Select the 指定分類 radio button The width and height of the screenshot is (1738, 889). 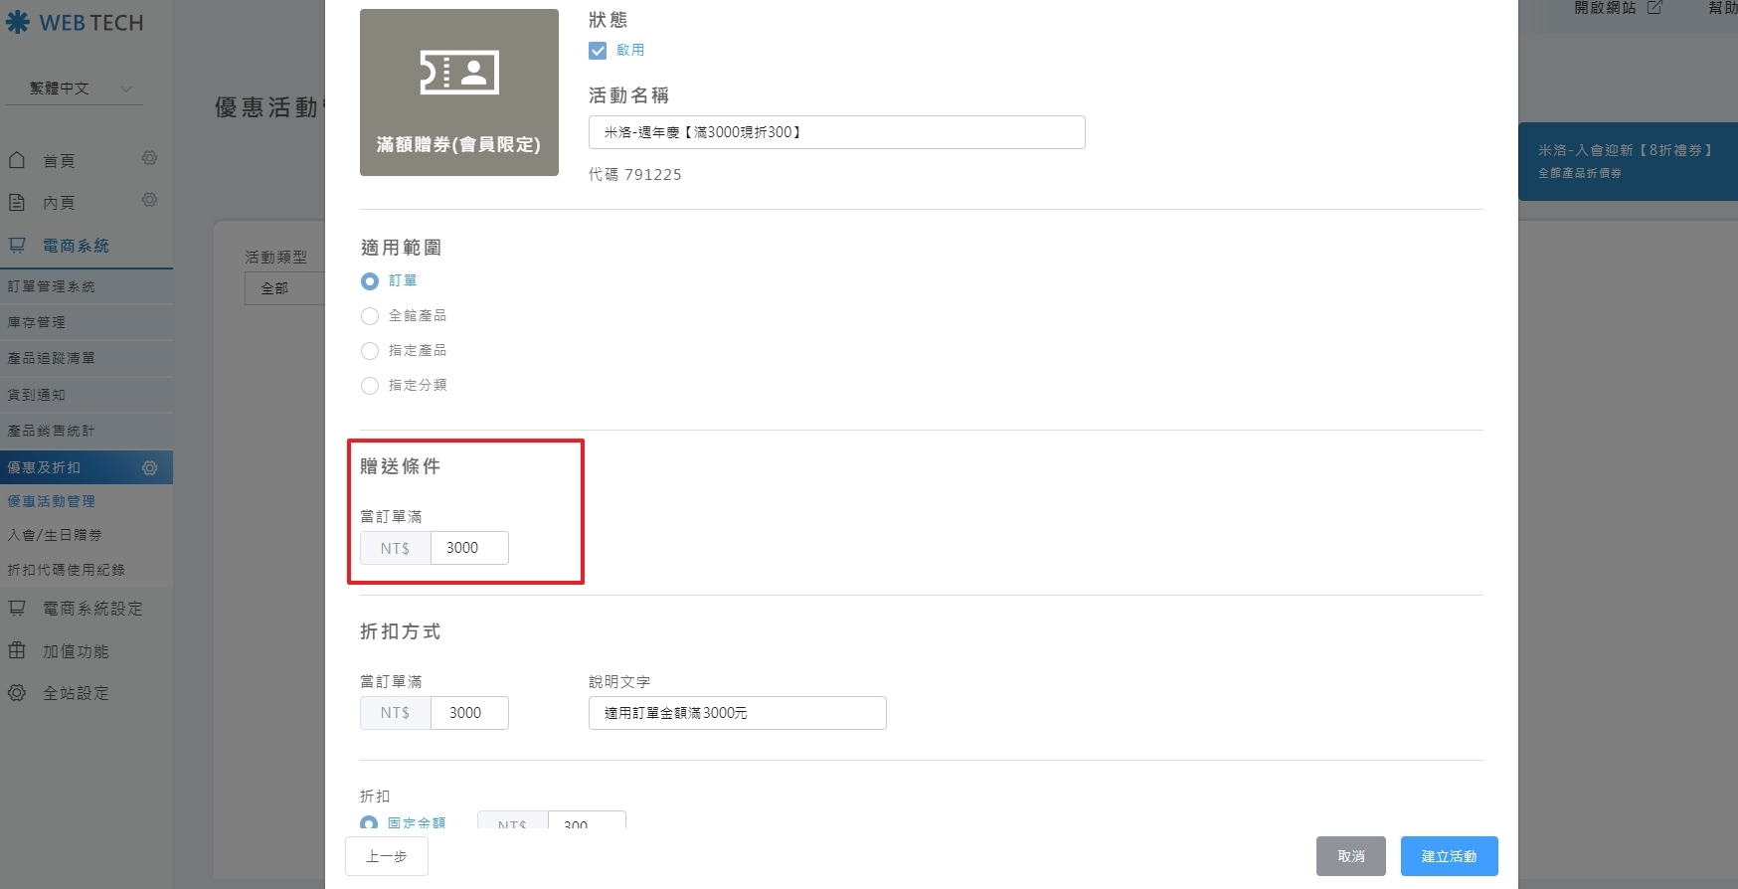point(370,386)
